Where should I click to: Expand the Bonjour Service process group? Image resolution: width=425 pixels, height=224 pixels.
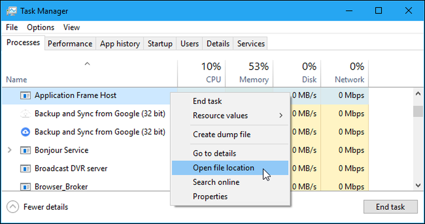[x=9, y=150]
